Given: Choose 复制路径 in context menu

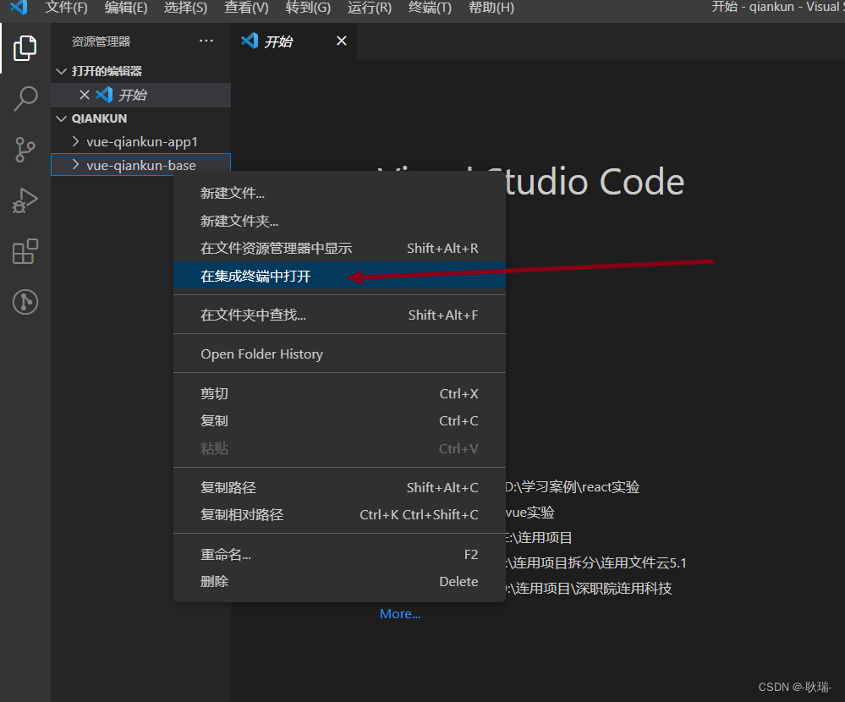Looking at the screenshot, I should pyautogui.click(x=339, y=487).
